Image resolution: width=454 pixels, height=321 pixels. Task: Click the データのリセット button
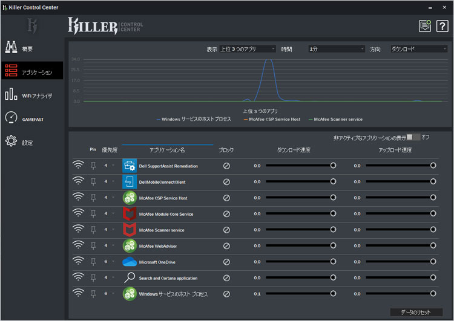[x=416, y=312]
